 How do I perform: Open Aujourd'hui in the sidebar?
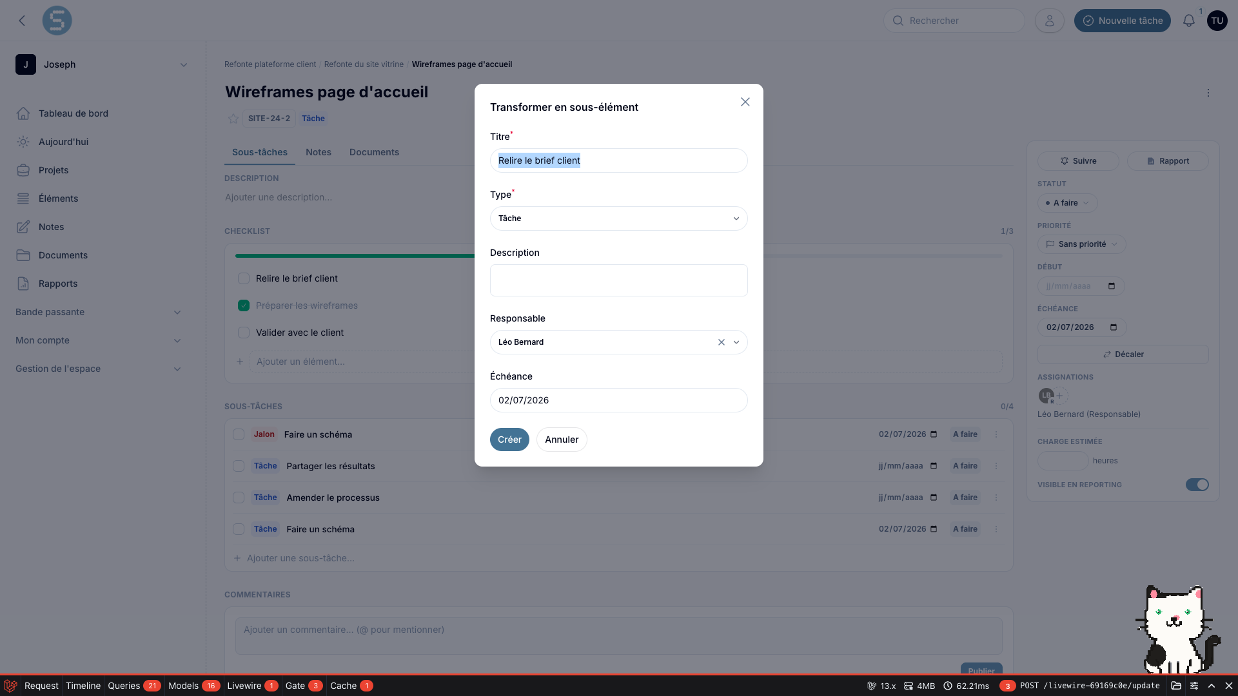(63, 142)
